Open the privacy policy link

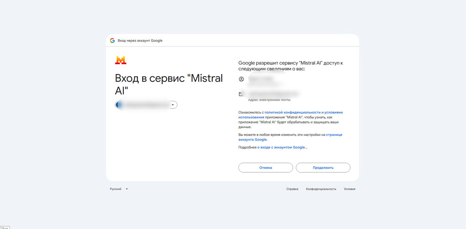click(292, 113)
